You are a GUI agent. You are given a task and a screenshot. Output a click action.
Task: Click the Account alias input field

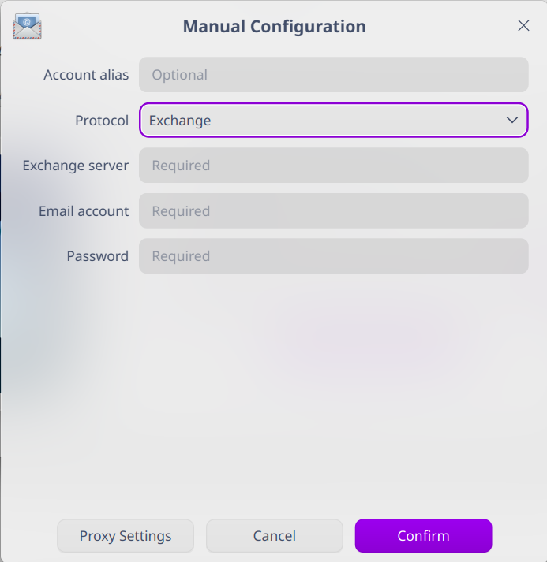click(x=333, y=75)
